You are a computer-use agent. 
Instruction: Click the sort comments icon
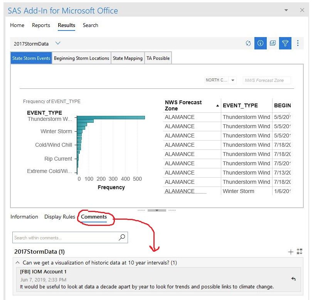click(300, 252)
